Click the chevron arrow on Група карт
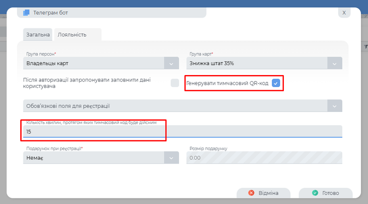This screenshot has height=204, width=368. click(334, 63)
